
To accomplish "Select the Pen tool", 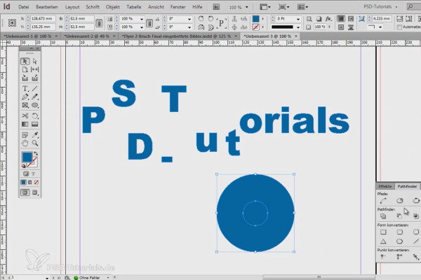I will [x=25, y=97].
